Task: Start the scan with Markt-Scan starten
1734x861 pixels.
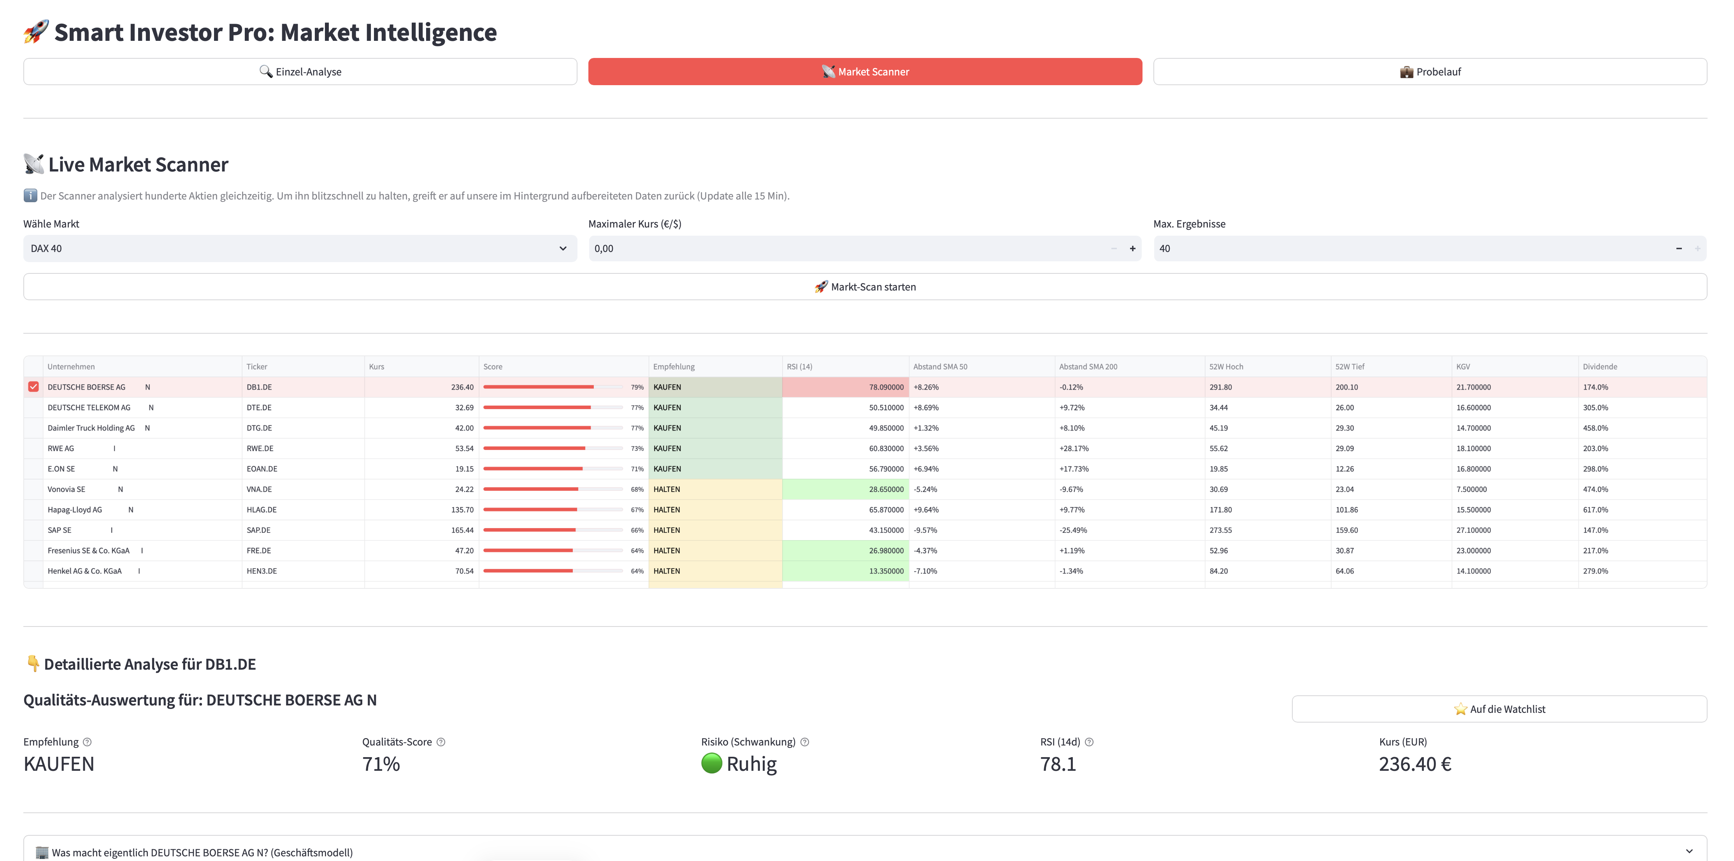Action: 865,287
